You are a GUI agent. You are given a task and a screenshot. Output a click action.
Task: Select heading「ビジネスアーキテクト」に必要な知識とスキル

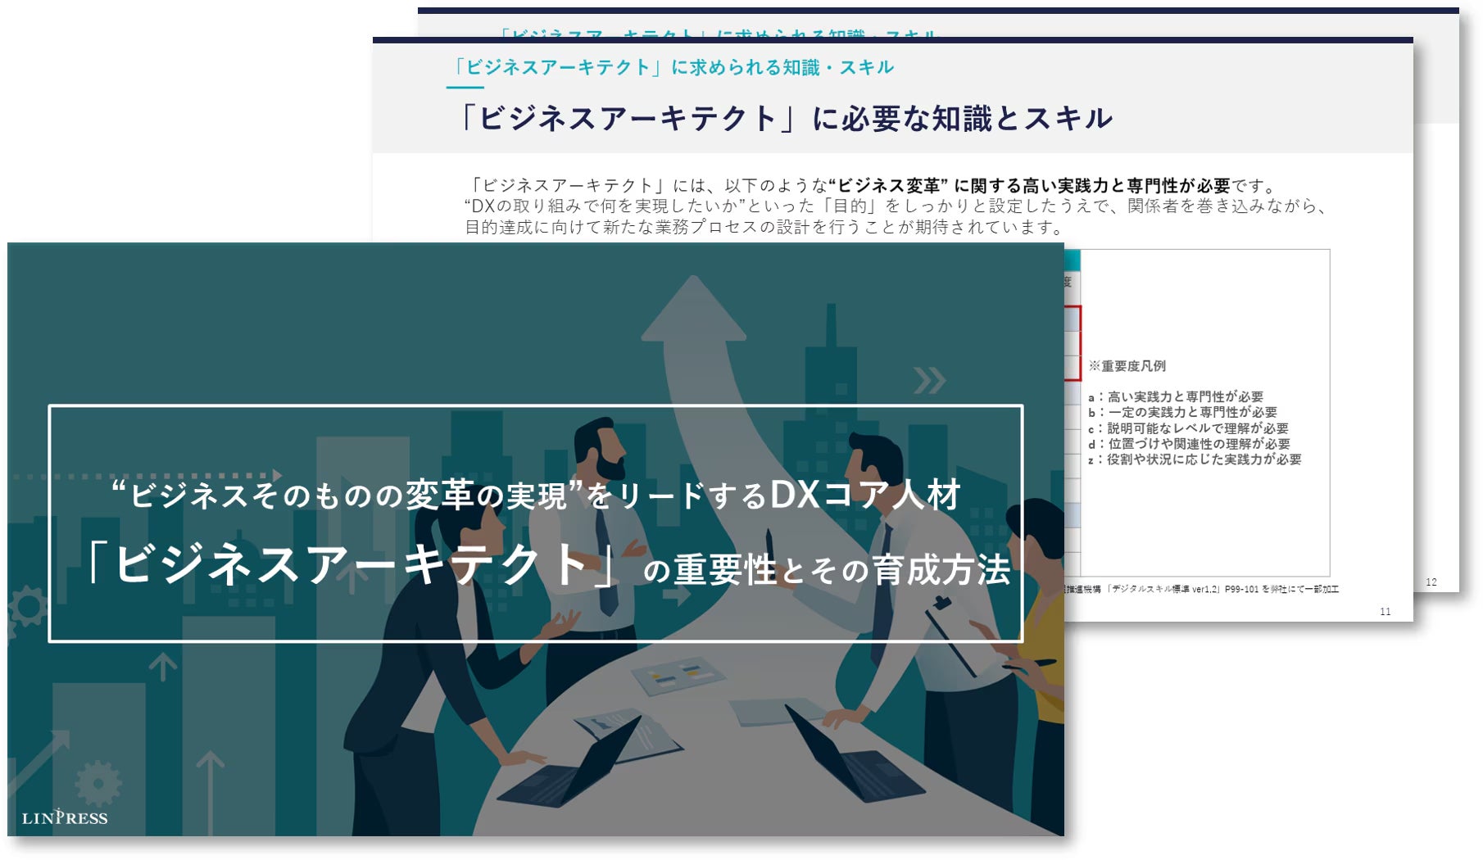tap(782, 119)
